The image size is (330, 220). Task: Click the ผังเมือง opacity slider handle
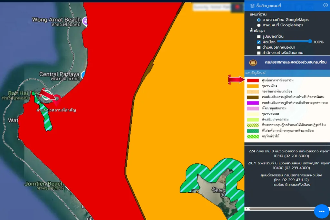[310, 42]
